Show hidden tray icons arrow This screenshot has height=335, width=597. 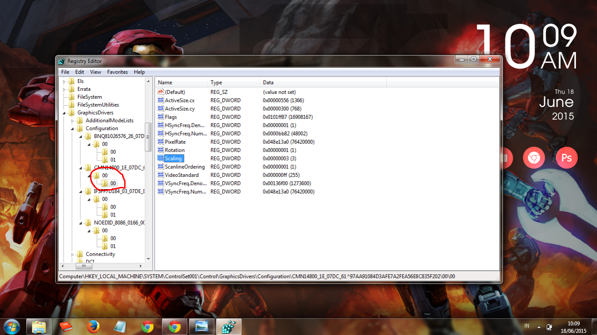539,327
